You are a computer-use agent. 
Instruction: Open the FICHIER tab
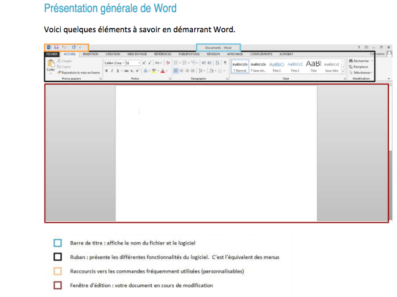tap(52, 54)
